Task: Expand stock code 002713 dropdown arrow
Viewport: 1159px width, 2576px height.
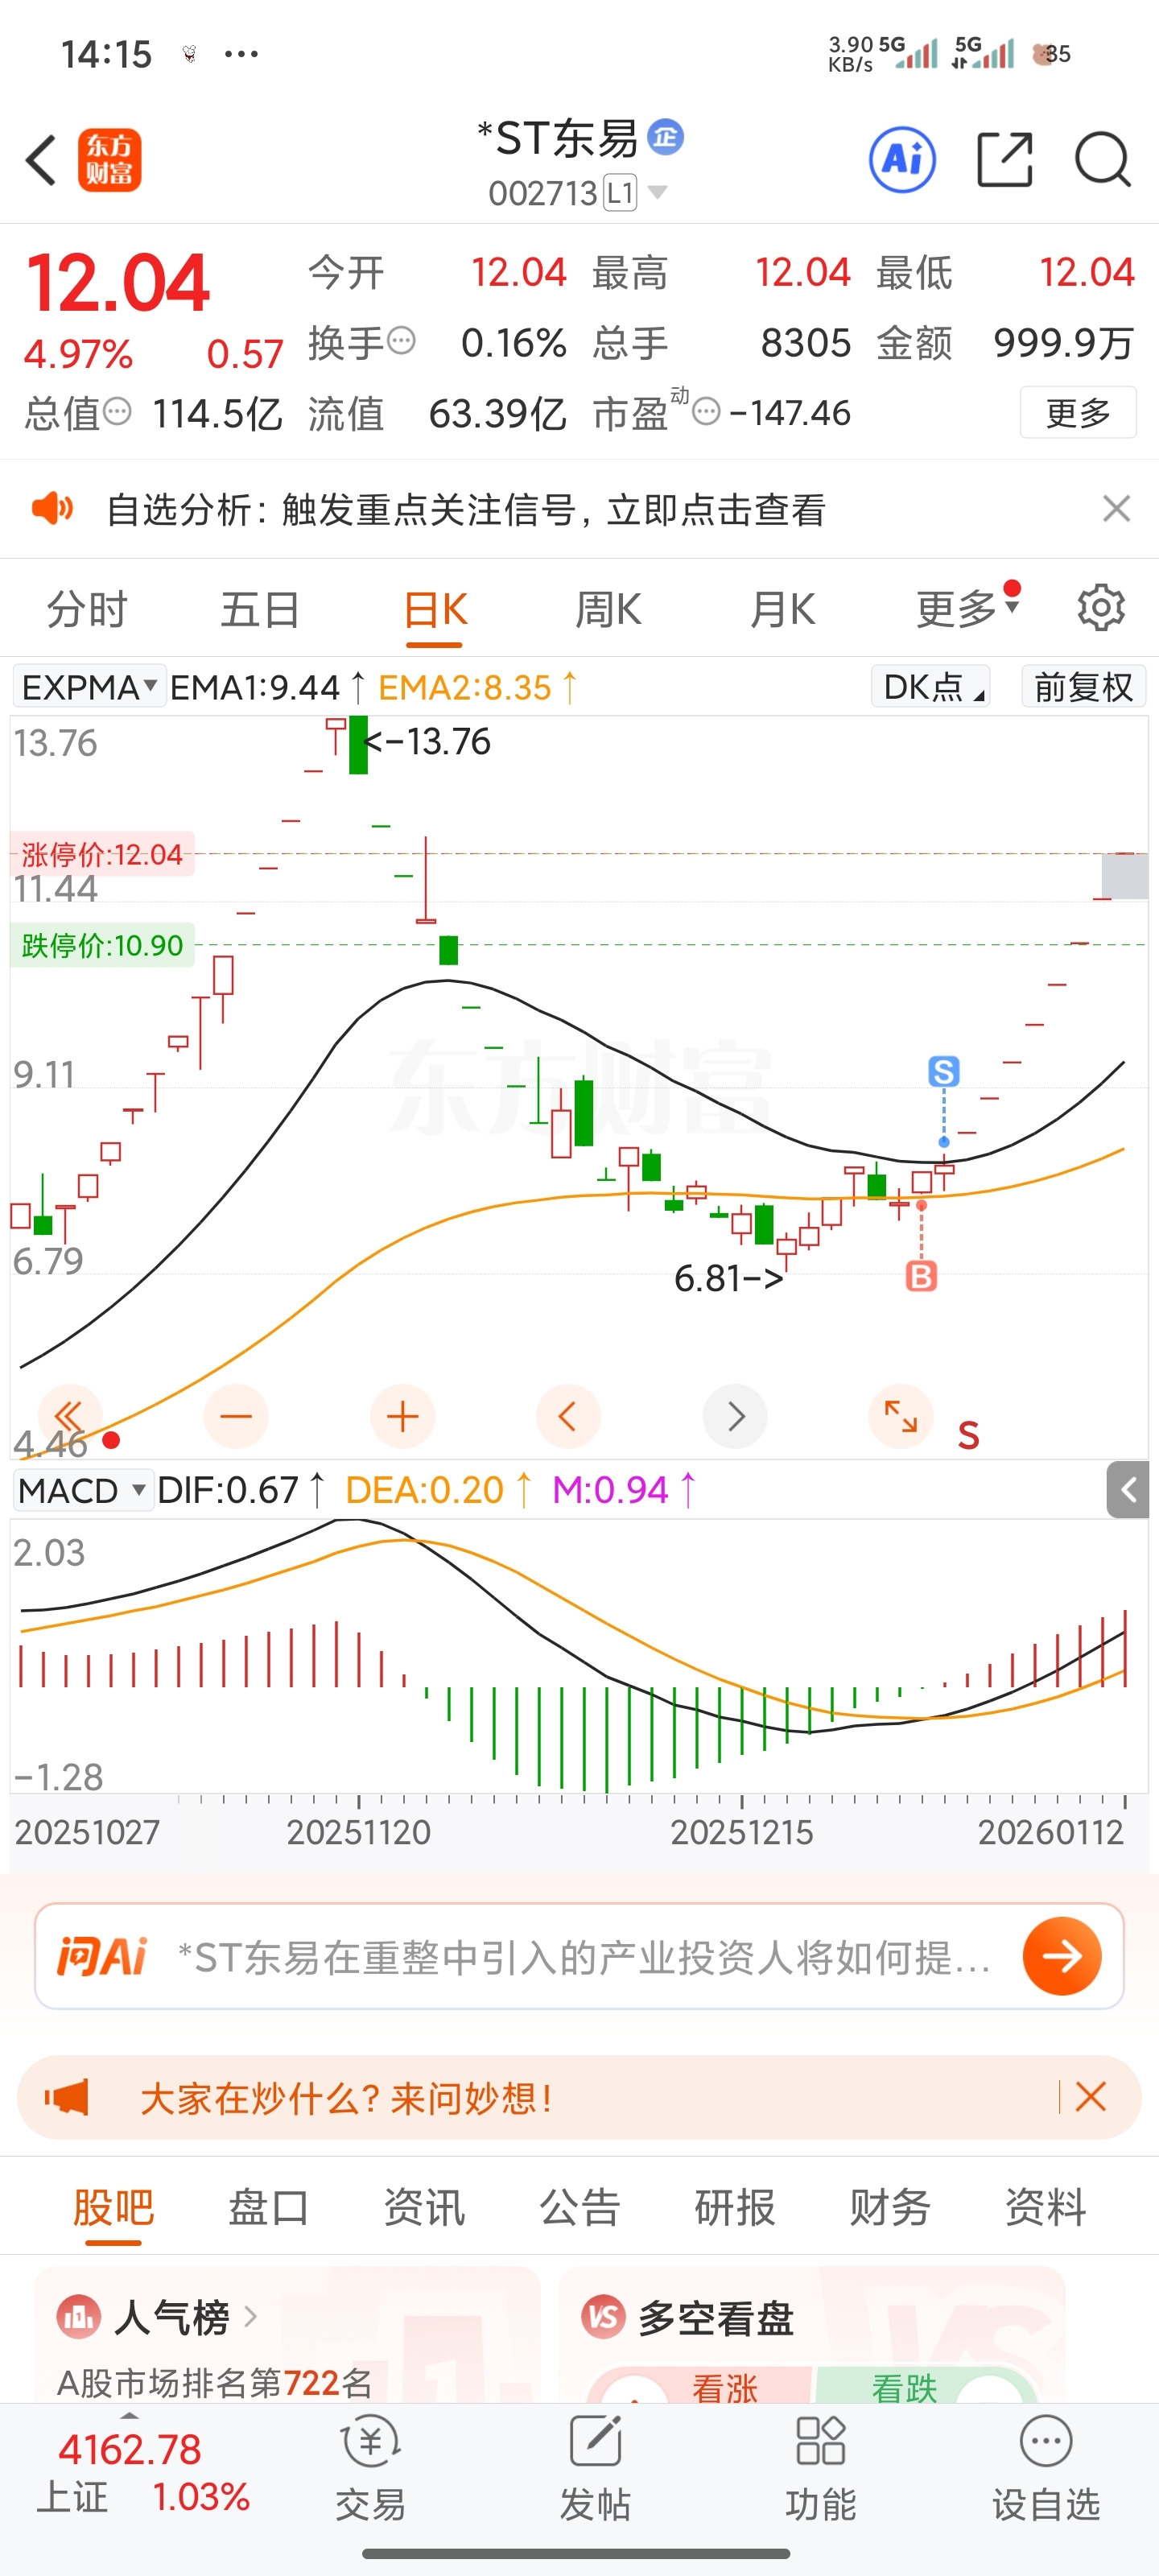Action: tap(657, 191)
